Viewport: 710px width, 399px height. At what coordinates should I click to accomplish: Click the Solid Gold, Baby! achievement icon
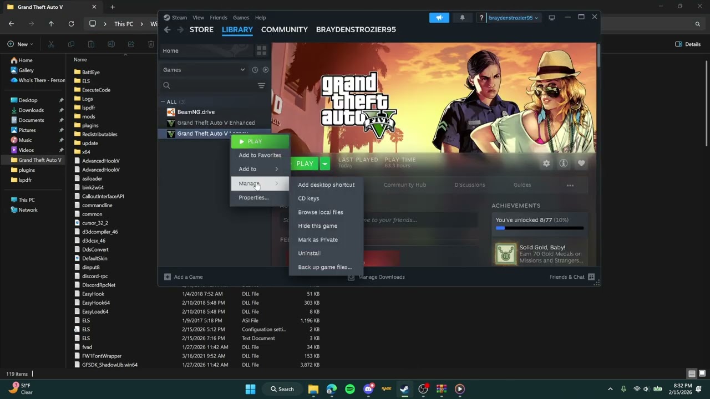coord(506,254)
